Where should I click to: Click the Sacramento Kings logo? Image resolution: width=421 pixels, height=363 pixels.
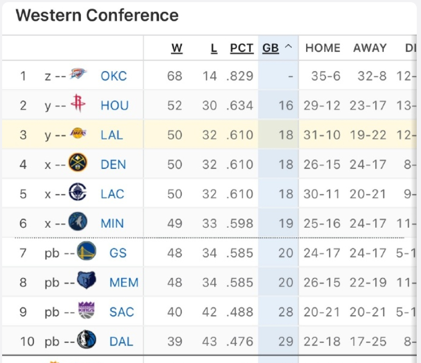(87, 311)
